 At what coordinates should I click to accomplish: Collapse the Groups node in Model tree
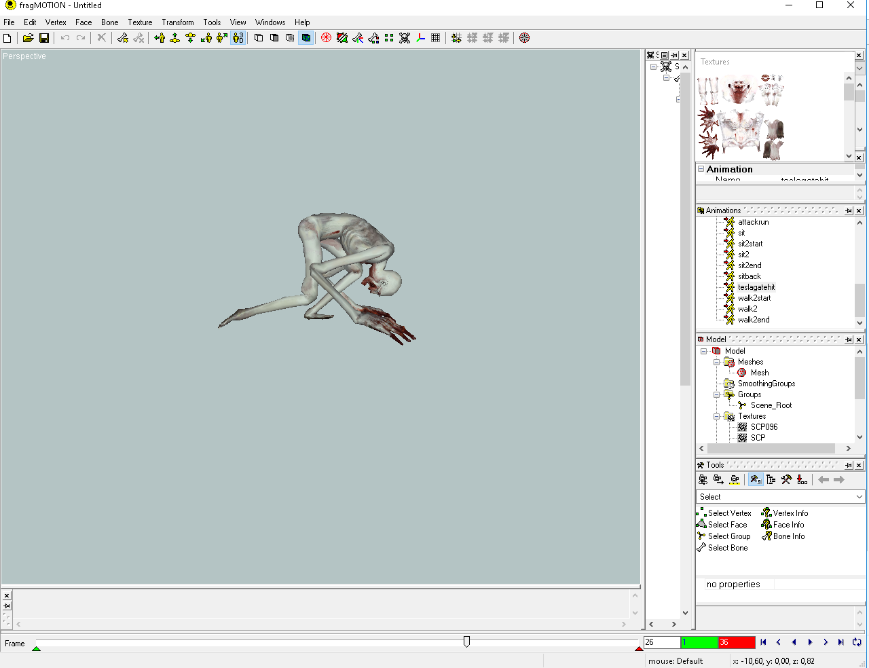716,394
